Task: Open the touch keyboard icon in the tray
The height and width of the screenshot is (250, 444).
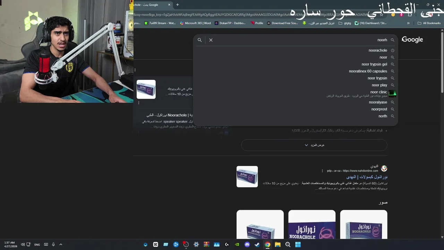Action: [x=46, y=244]
